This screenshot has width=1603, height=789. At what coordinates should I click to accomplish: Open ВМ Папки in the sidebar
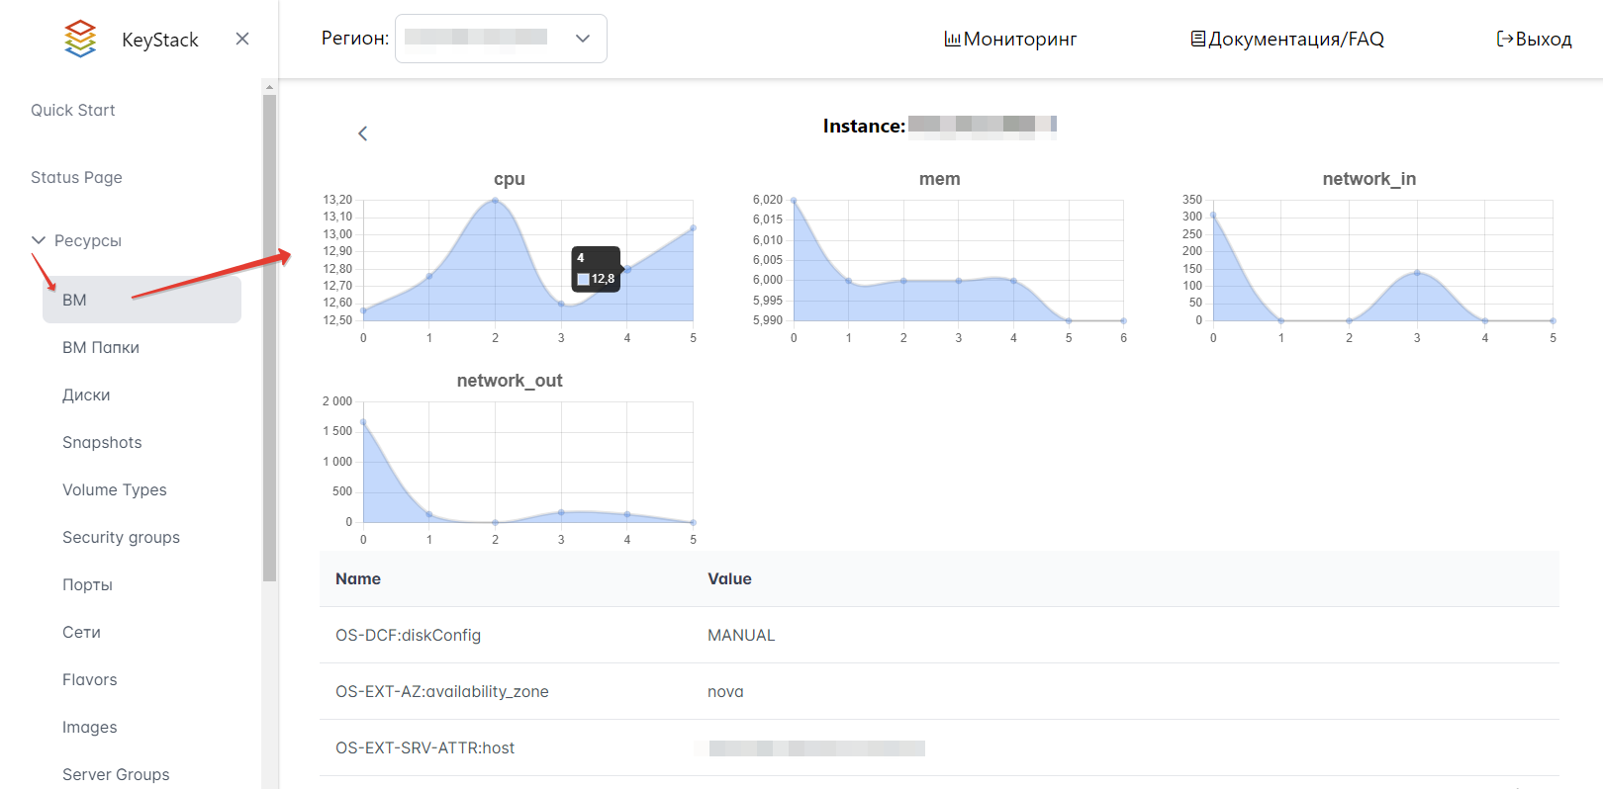(101, 347)
